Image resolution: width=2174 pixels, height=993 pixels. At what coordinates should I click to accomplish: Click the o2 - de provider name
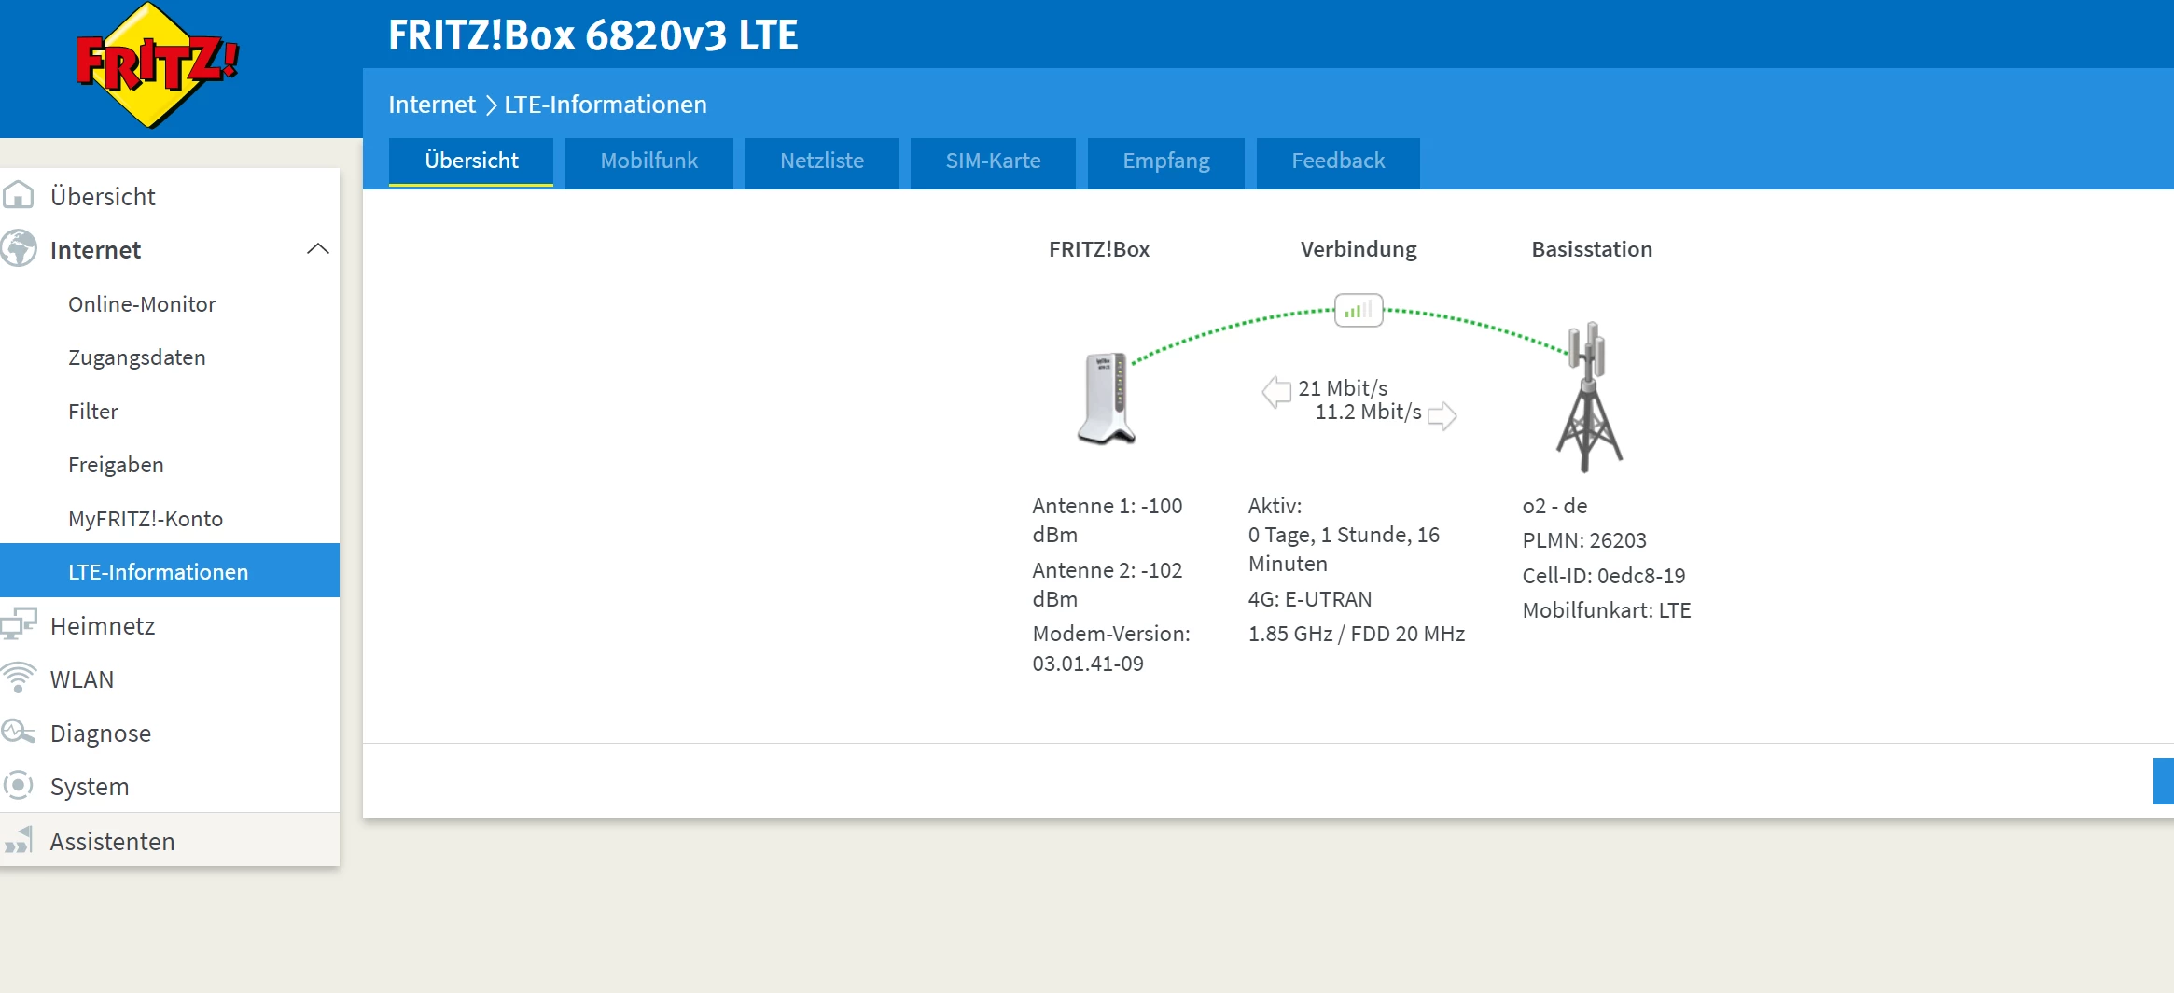[x=1554, y=506]
